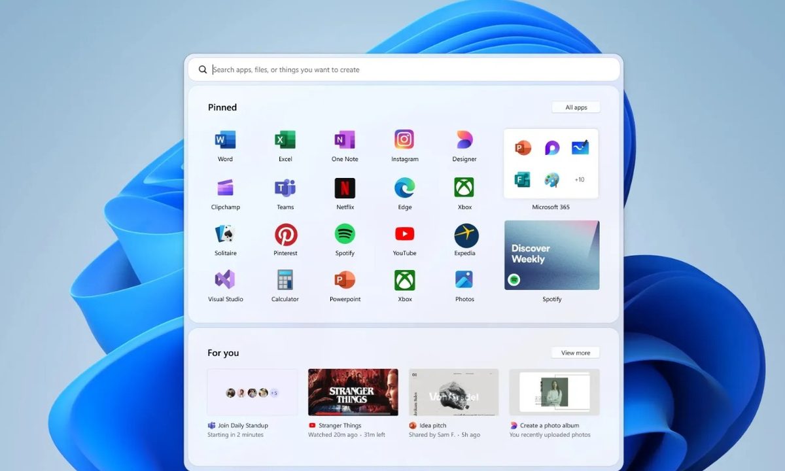Launch Visual Studio
Screen dimensions: 785x471
click(225, 280)
